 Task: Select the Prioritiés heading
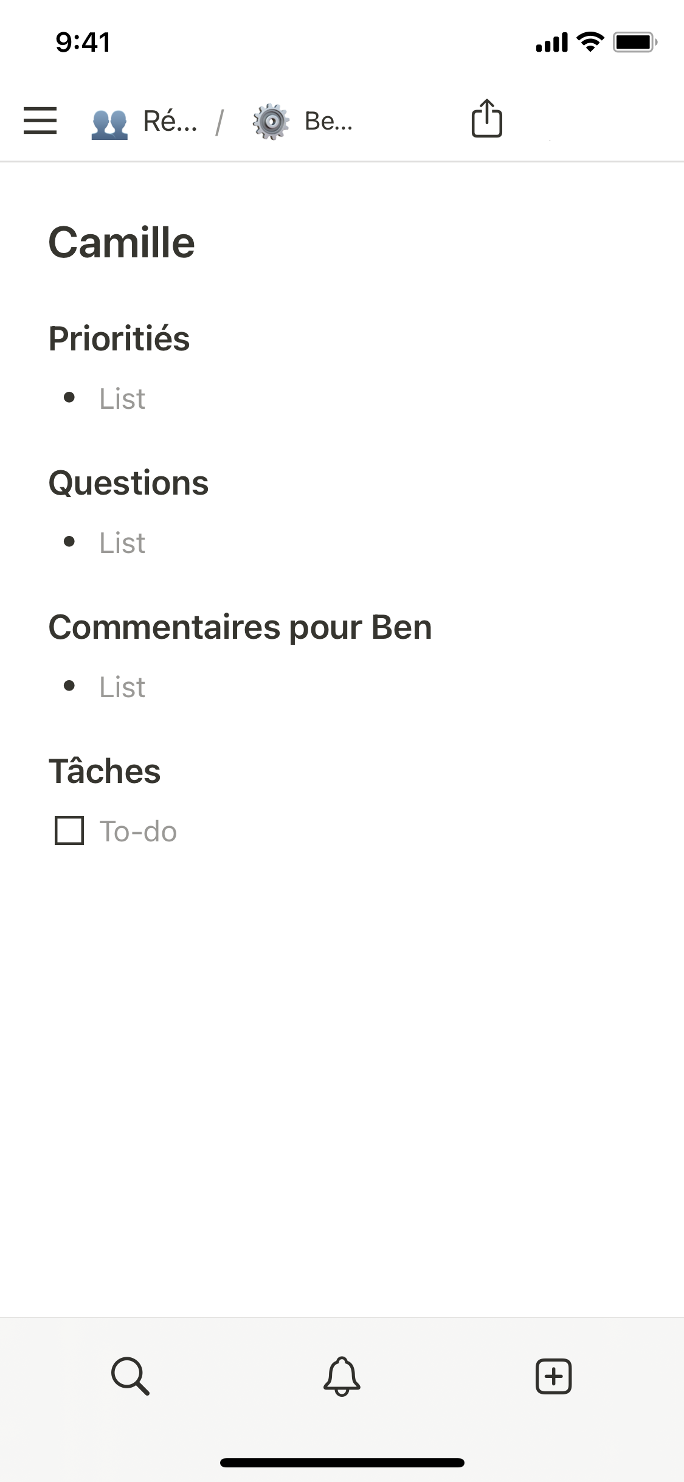click(119, 339)
